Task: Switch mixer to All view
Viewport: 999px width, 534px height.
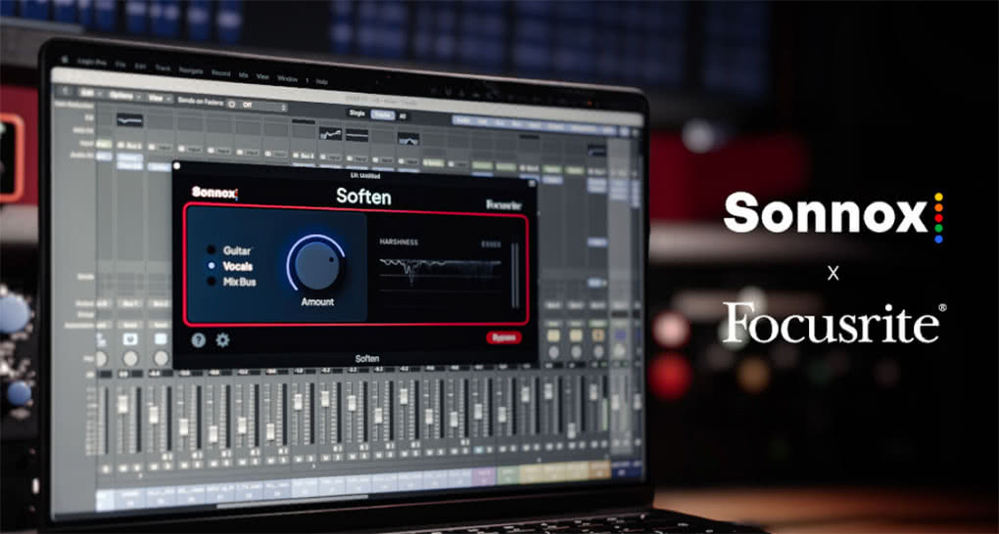Action: 402,116
